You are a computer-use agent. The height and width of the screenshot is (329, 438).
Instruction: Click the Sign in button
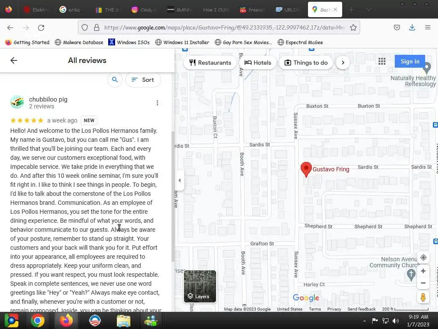[x=410, y=61]
